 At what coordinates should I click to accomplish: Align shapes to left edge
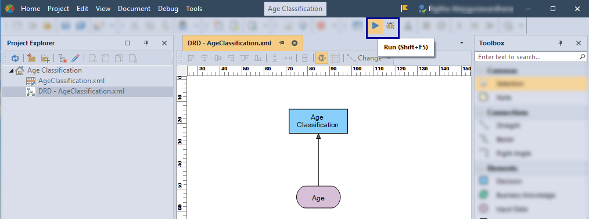click(191, 58)
